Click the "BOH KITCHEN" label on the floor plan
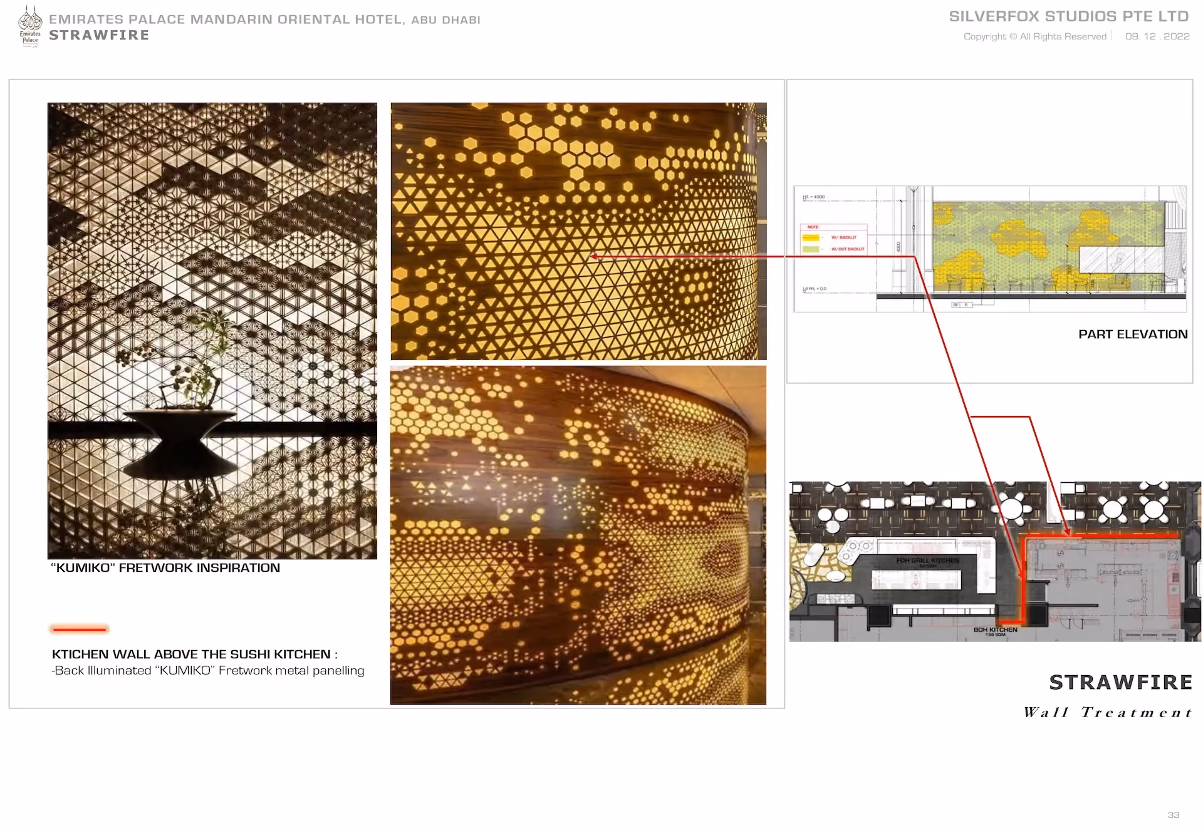This screenshot has height=833, width=1203. pos(995,630)
